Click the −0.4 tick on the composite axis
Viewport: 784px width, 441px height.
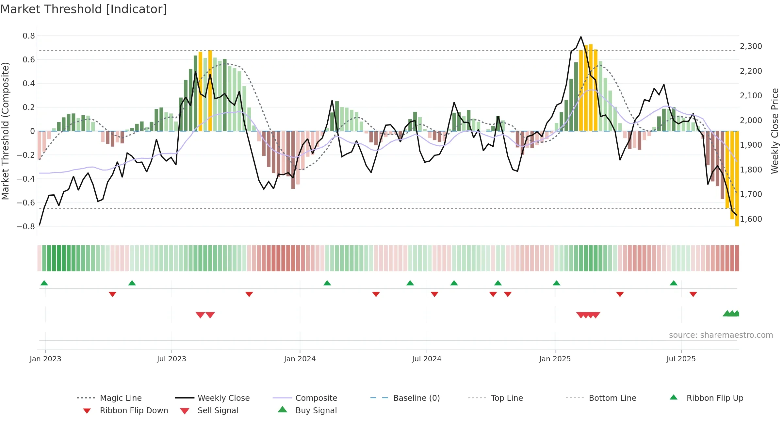coord(26,179)
